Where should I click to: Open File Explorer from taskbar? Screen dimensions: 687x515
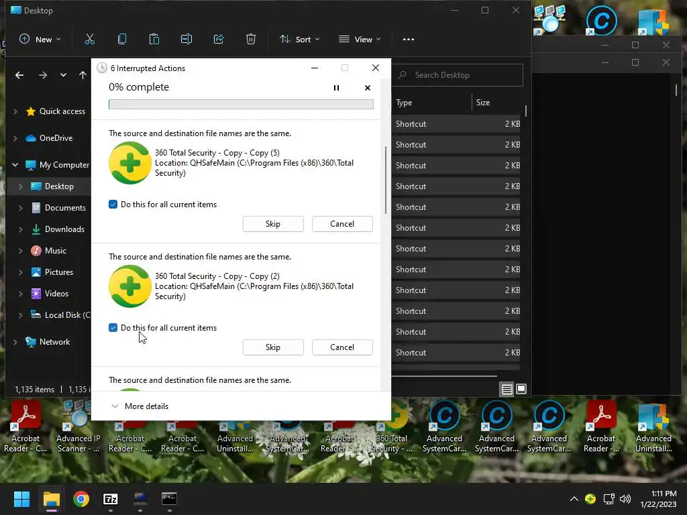point(51,499)
